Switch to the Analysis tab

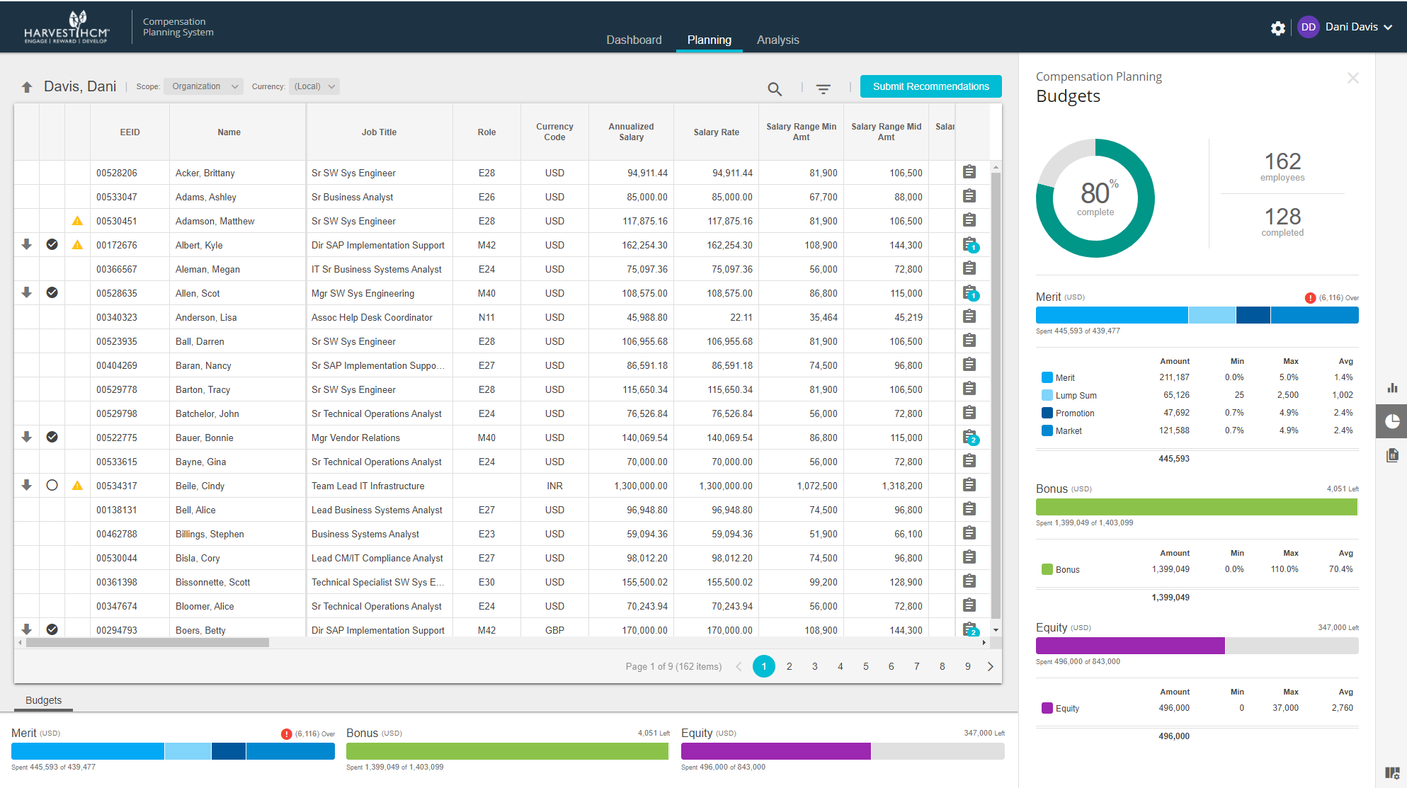[777, 40]
